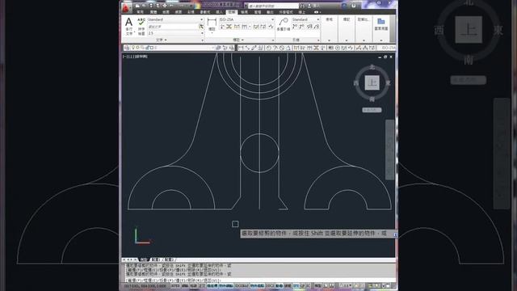Open the annotation scale 1:1 button in status bar
This screenshot has width=517, height=291.
point(345,285)
